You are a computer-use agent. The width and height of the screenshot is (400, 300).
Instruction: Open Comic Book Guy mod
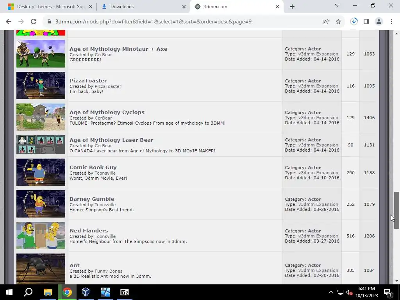(x=93, y=167)
